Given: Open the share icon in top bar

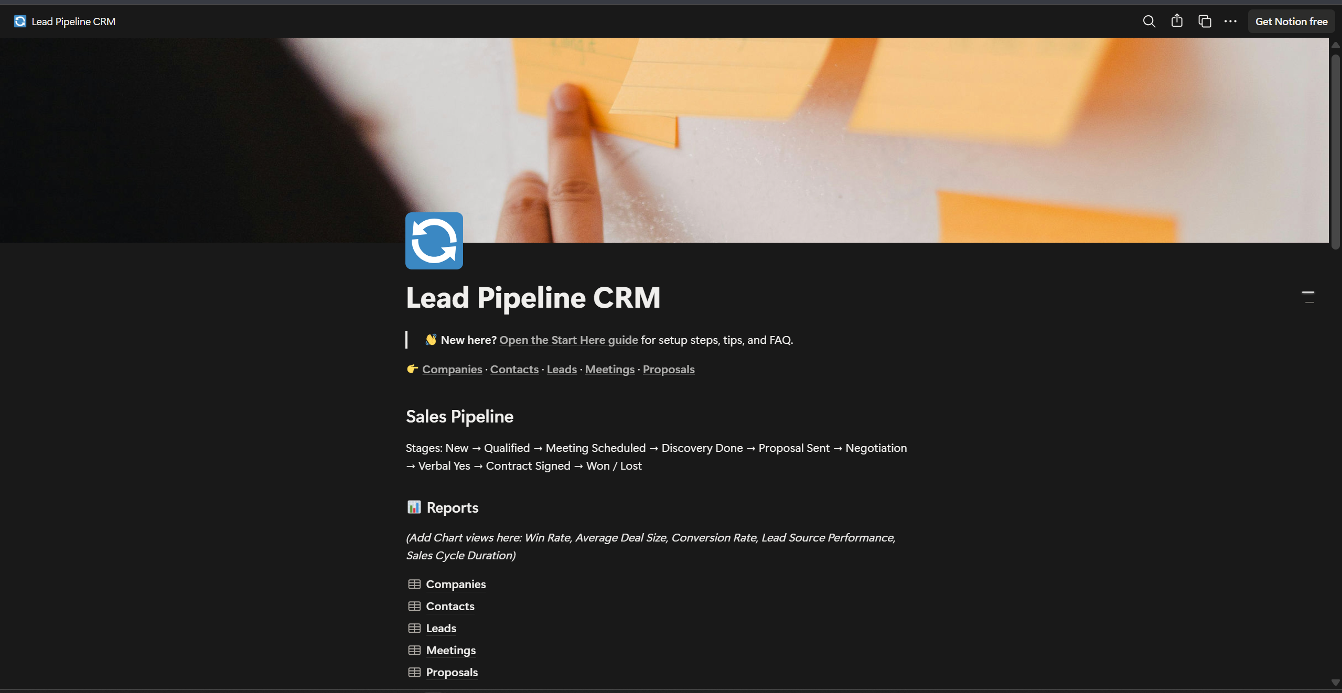Looking at the screenshot, I should pos(1177,21).
